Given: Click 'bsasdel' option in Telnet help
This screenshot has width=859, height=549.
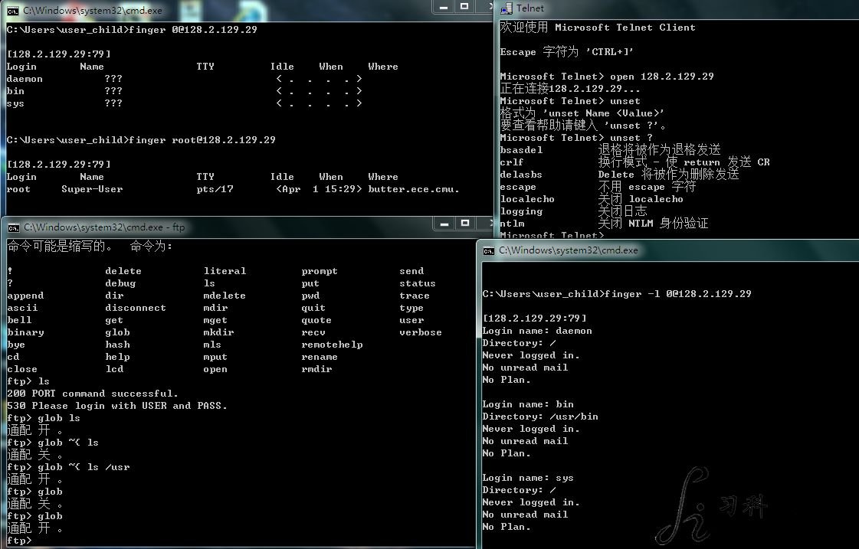Looking at the screenshot, I should pyautogui.click(x=521, y=150).
